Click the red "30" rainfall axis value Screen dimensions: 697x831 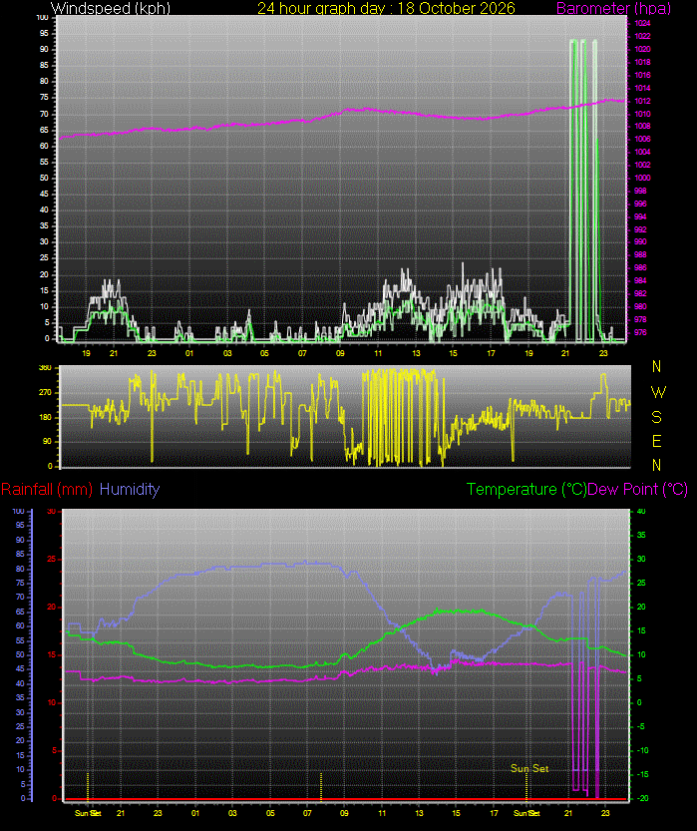click(52, 512)
